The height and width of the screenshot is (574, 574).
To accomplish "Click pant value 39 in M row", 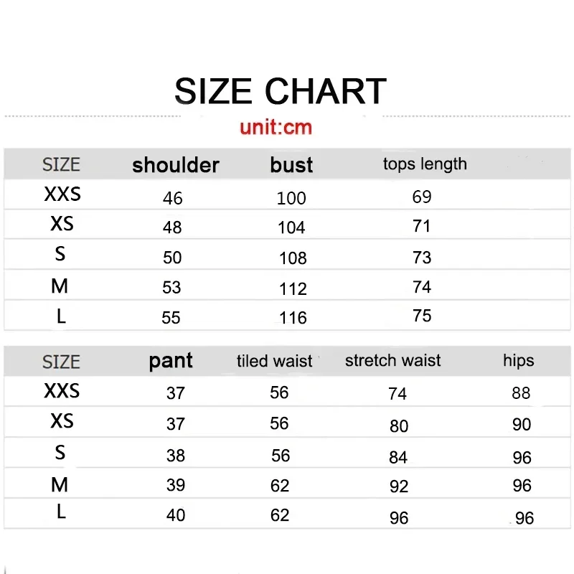I will coord(175,486).
